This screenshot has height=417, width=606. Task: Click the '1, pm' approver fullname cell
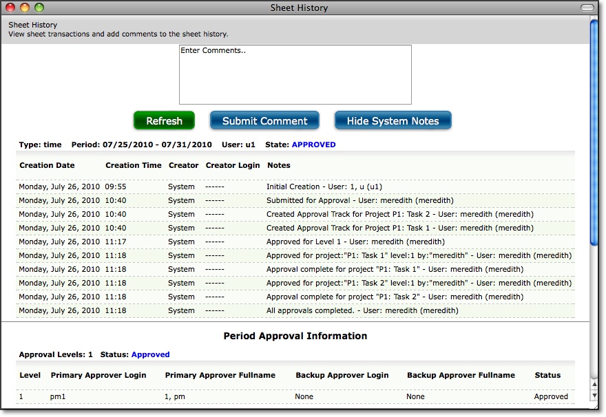(x=174, y=396)
